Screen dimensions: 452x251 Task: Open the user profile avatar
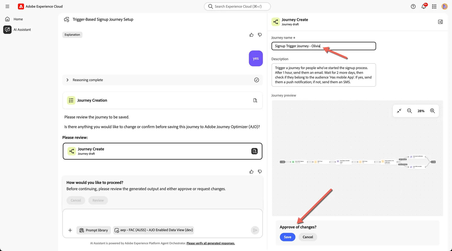click(444, 7)
